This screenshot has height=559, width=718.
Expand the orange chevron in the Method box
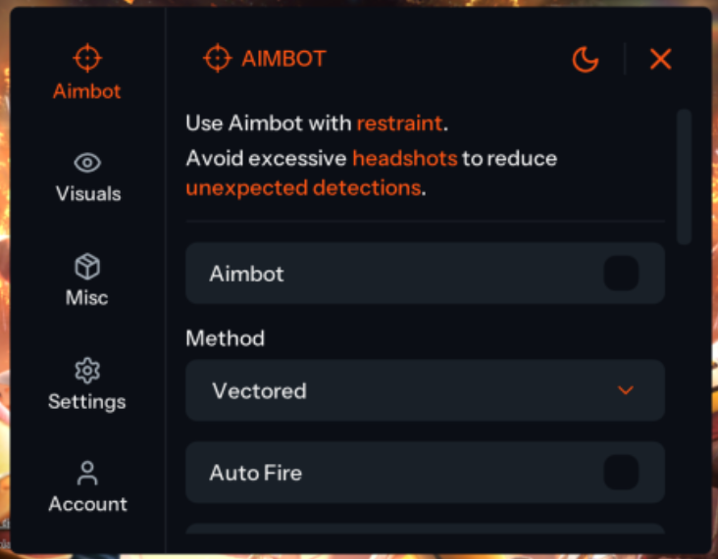click(626, 390)
